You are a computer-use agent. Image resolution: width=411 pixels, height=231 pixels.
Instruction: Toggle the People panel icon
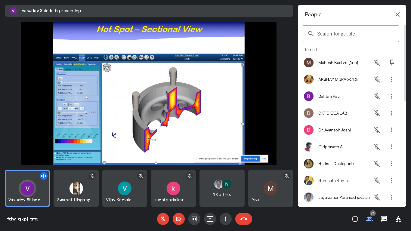point(369,219)
